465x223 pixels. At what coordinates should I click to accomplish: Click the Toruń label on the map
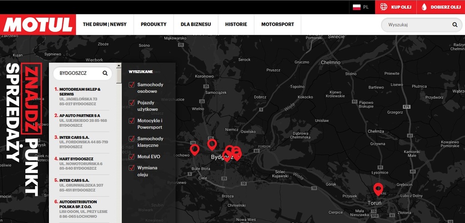pos(374,204)
